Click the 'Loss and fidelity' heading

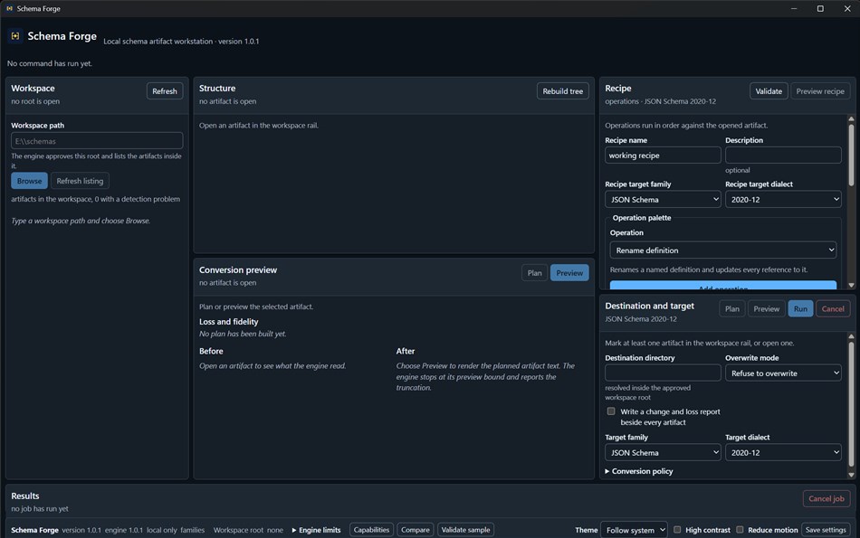point(229,322)
